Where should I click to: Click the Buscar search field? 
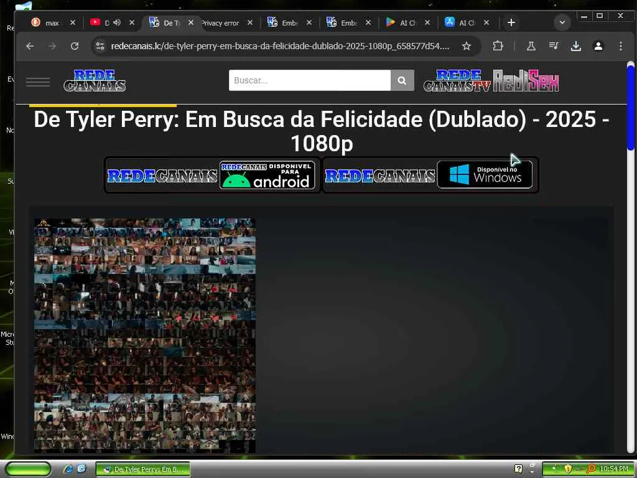click(x=310, y=80)
